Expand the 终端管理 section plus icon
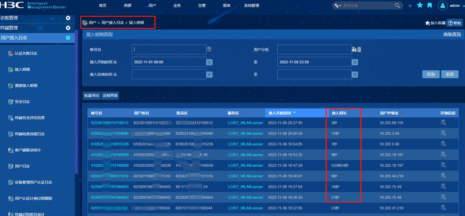465x216 pixels. 68,28
